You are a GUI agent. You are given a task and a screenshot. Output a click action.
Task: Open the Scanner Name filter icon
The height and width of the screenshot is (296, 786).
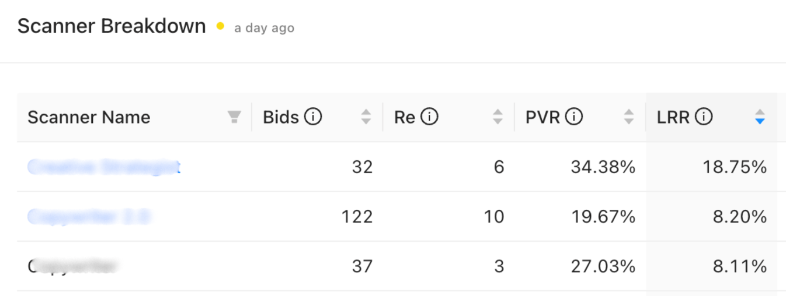234,118
